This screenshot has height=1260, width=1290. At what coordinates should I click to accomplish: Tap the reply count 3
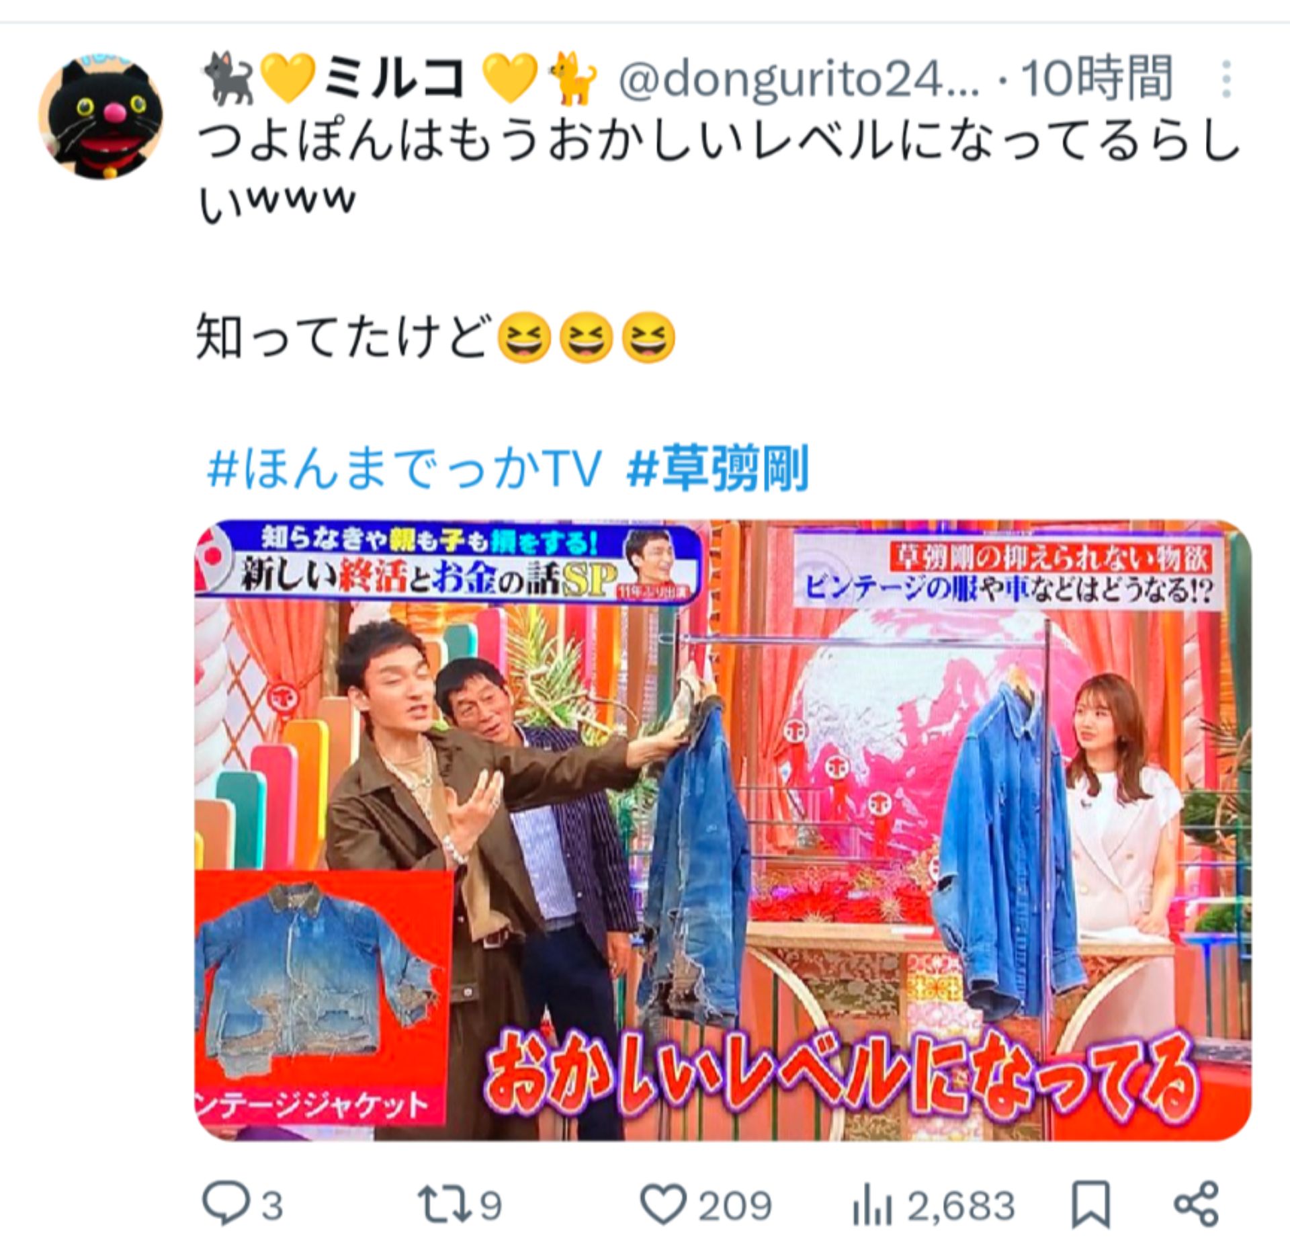(x=271, y=1206)
